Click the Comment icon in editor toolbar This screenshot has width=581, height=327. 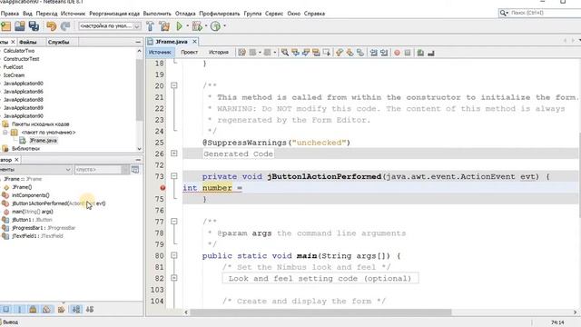[x=420, y=53]
